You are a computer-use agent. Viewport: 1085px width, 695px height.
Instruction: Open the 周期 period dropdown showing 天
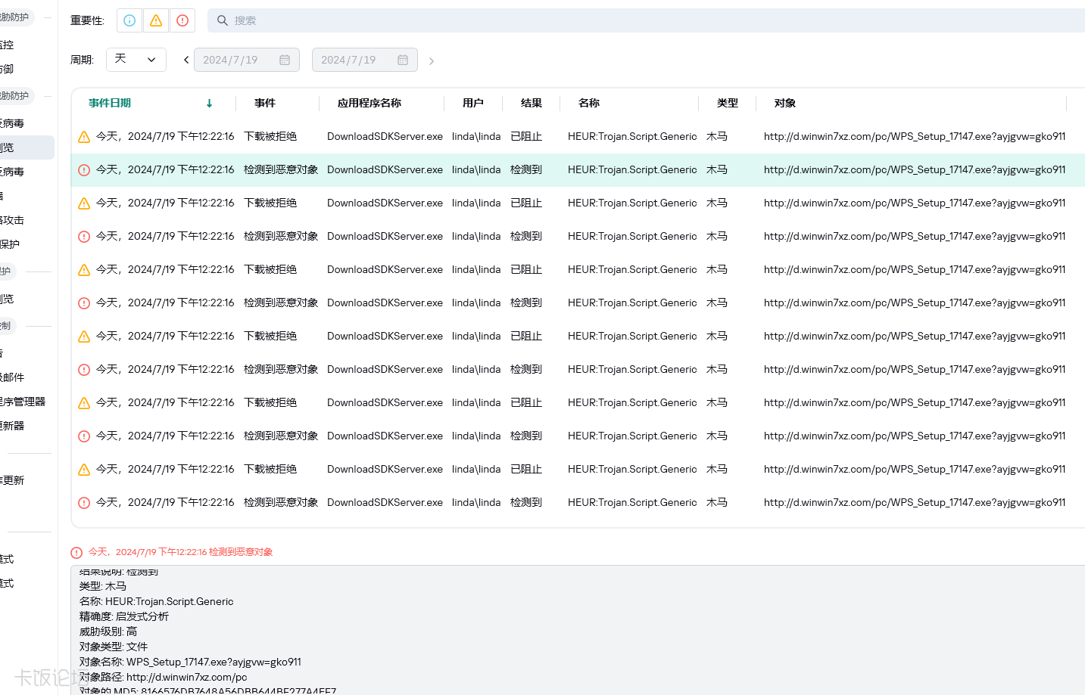click(x=136, y=60)
